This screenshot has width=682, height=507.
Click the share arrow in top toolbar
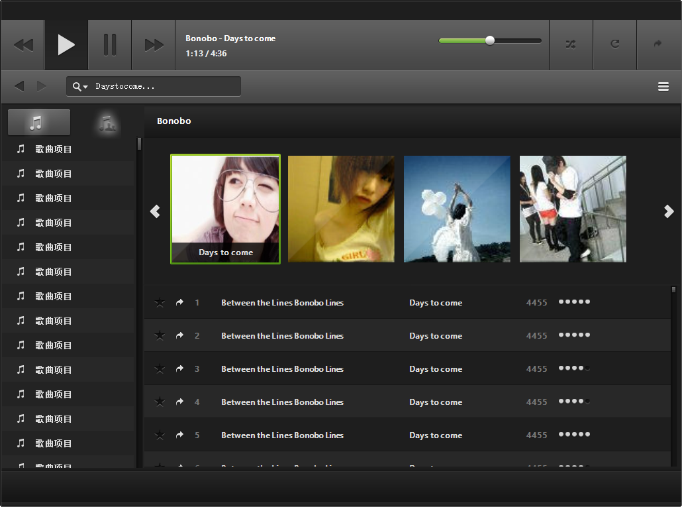[x=658, y=44]
